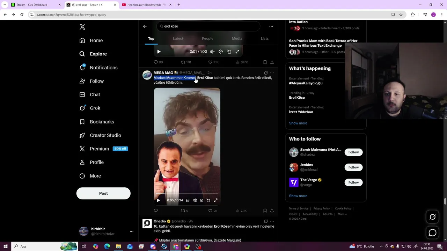The image size is (447, 251).
Task: Open Chat in the sidebar
Action: (89, 94)
